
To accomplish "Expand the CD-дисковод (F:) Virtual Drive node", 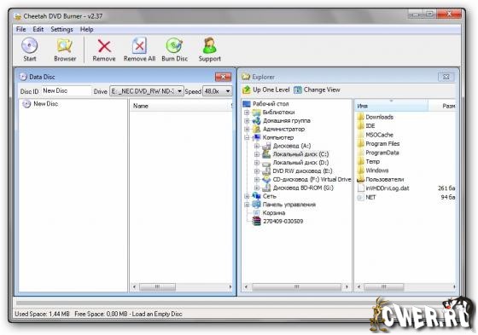I will 257,179.
